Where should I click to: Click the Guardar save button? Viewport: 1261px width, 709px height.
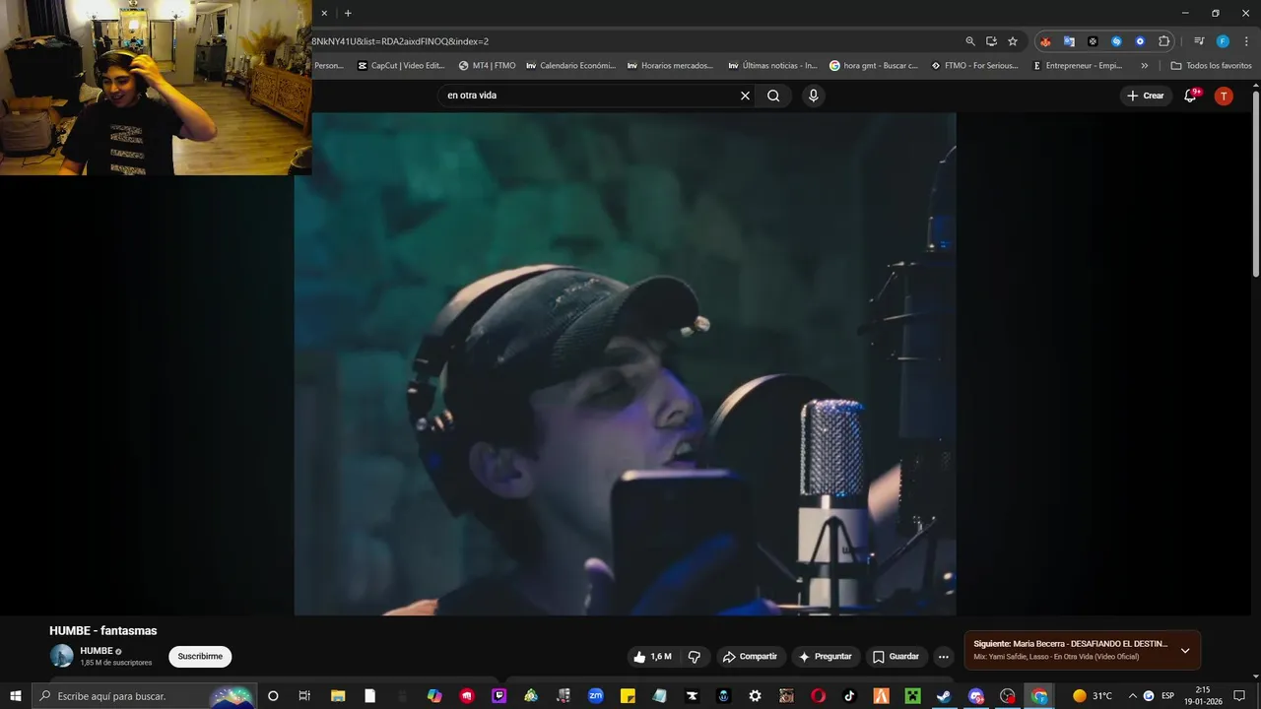(896, 657)
